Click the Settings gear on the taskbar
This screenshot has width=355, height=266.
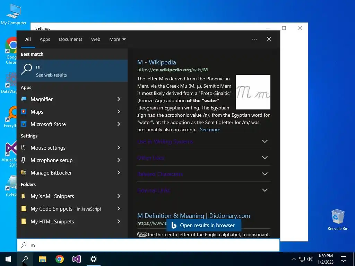tap(94, 259)
